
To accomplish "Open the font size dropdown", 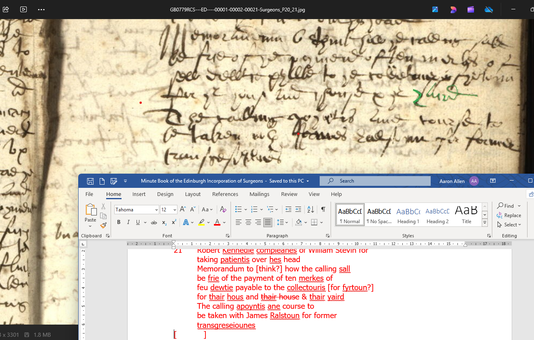I will tap(175, 210).
